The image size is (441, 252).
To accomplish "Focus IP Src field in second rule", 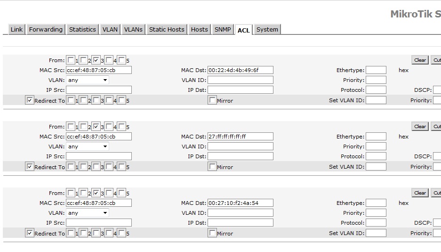I will [99, 156].
